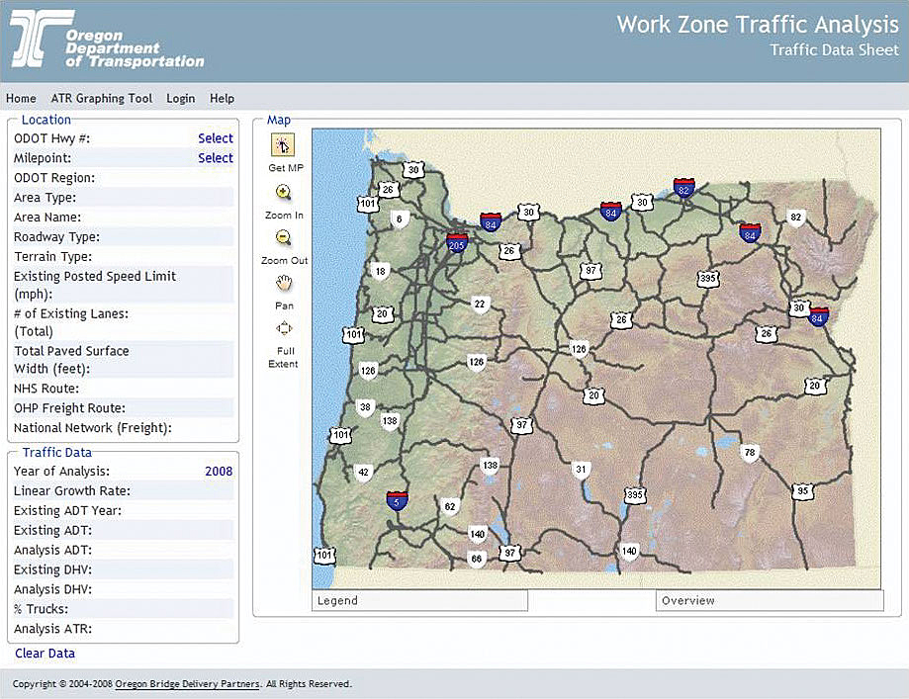
Task: Click the route 31 shield on map
Action: click(581, 470)
